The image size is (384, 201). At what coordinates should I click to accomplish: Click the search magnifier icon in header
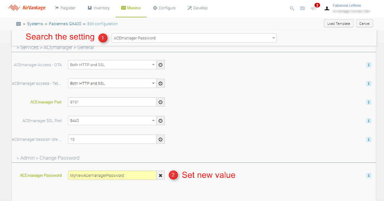(292, 8)
